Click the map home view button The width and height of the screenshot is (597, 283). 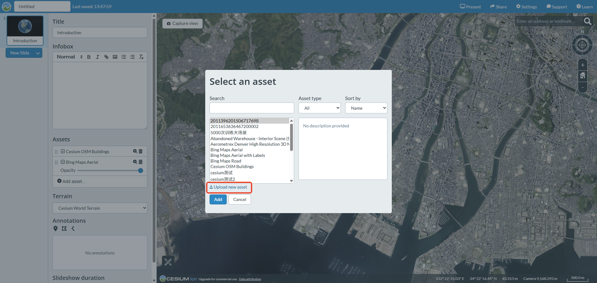click(582, 75)
